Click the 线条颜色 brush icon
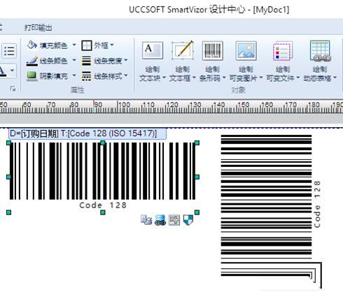This screenshot has width=343, height=292. point(32,61)
